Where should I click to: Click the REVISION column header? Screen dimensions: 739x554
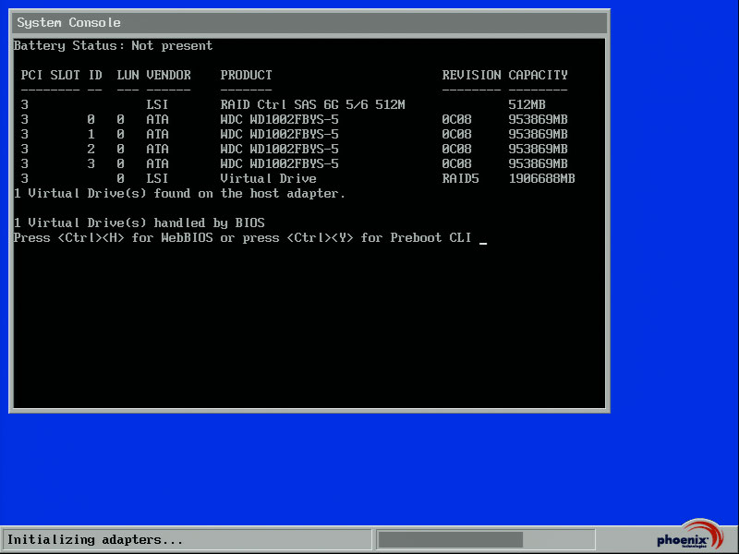pos(471,75)
